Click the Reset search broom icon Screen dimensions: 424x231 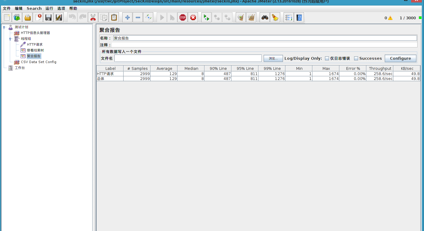(275, 17)
